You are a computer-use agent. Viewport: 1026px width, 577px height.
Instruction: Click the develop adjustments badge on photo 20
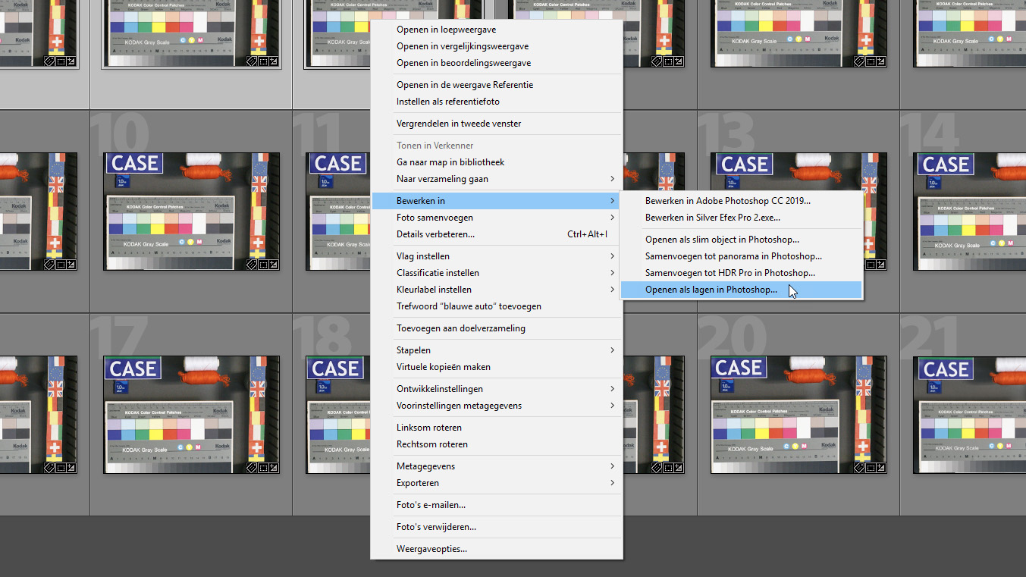[880, 468]
